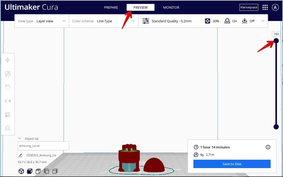Open the Ultimaker account menu
The image size is (283, 177).
275,7
